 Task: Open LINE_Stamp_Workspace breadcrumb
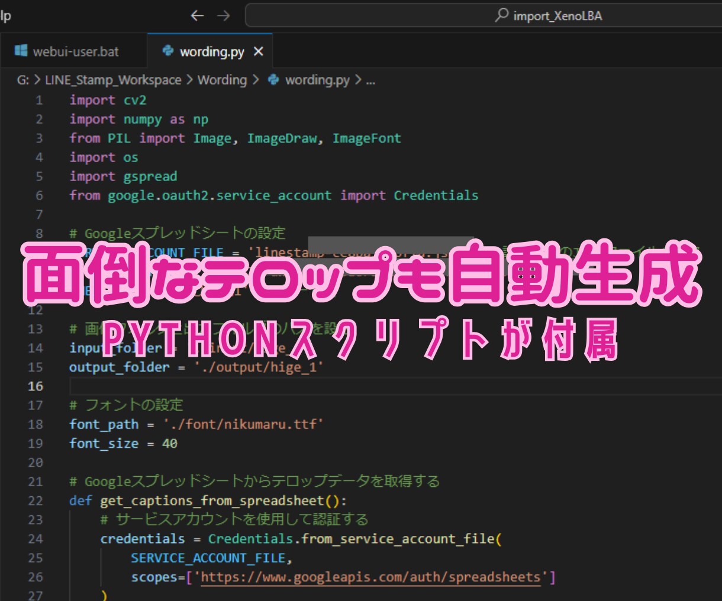click(x=113, y=80)
